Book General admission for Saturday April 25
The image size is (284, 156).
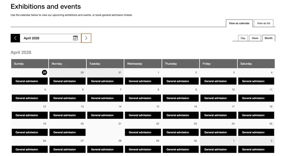pyautogui.click(x=256, y=132)
